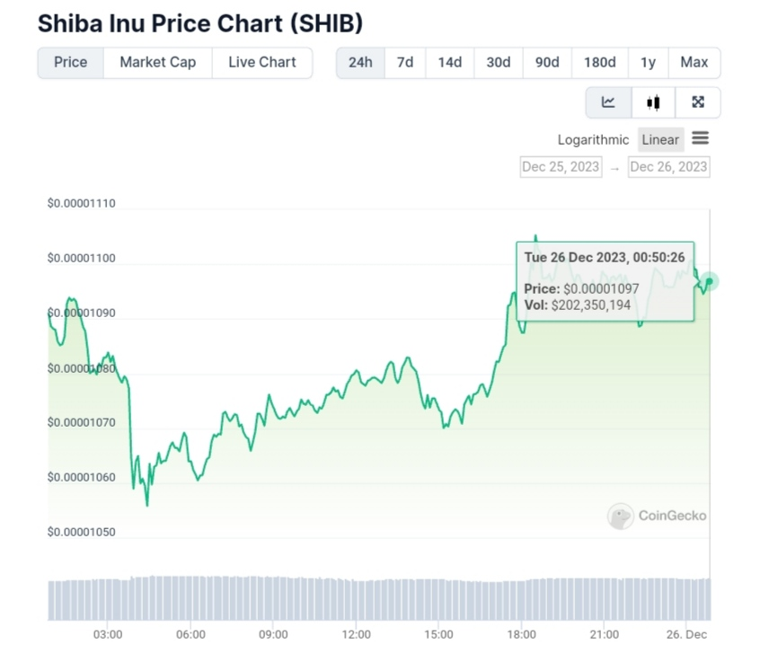Click the CoinGecko logo watermark
The height and width of the screenshot is (653, 760).
coord(657,516)
